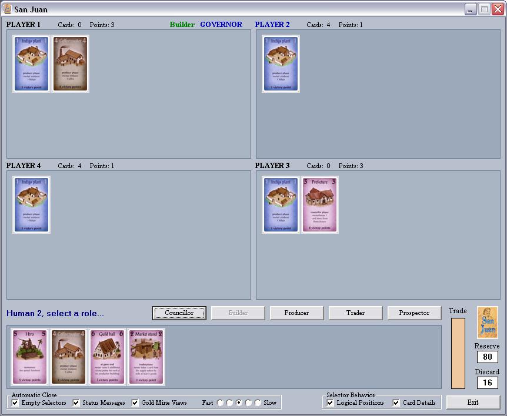
Task: Minimize the San Juan window
Action: pos(471,9)
